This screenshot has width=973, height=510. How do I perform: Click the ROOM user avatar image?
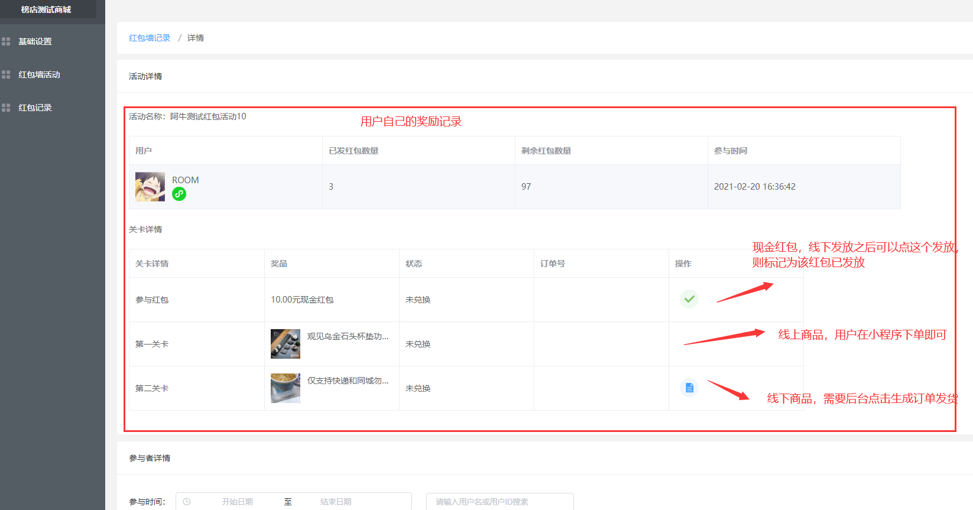click(x=150, y=187)
